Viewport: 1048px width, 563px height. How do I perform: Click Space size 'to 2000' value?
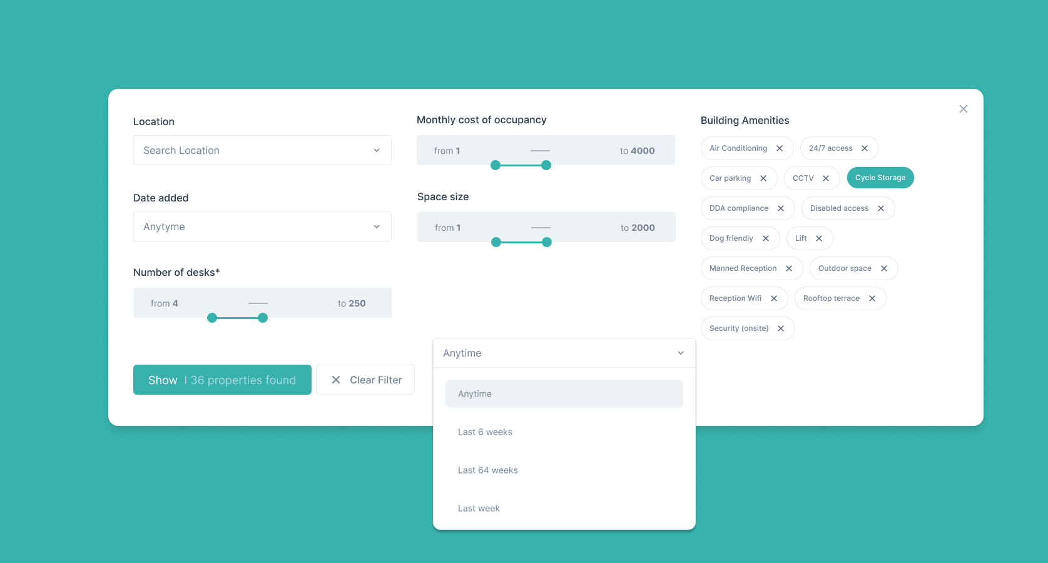click(x=638, y=228)
